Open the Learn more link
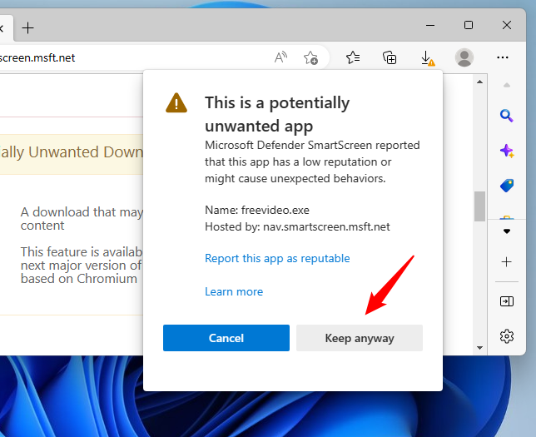The image size is (536, 437). click(234, 291)
